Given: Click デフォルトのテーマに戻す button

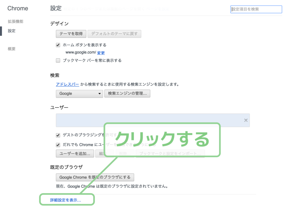Looking at the screenshot, I should coord(114,34).
